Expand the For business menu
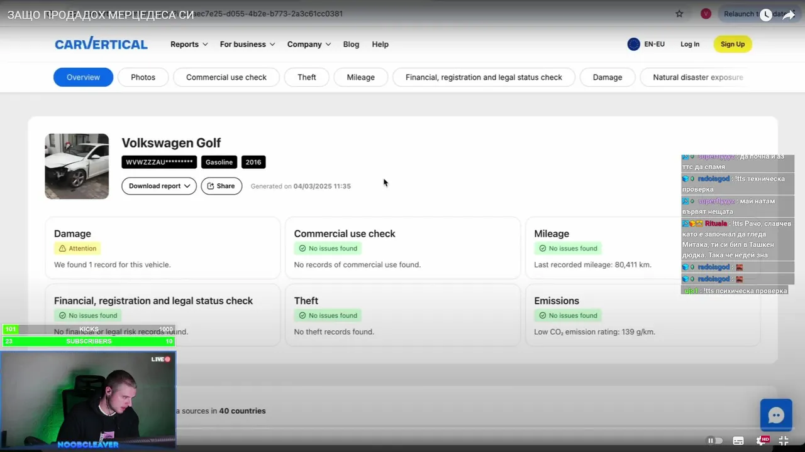 click(x=247, y=44)
